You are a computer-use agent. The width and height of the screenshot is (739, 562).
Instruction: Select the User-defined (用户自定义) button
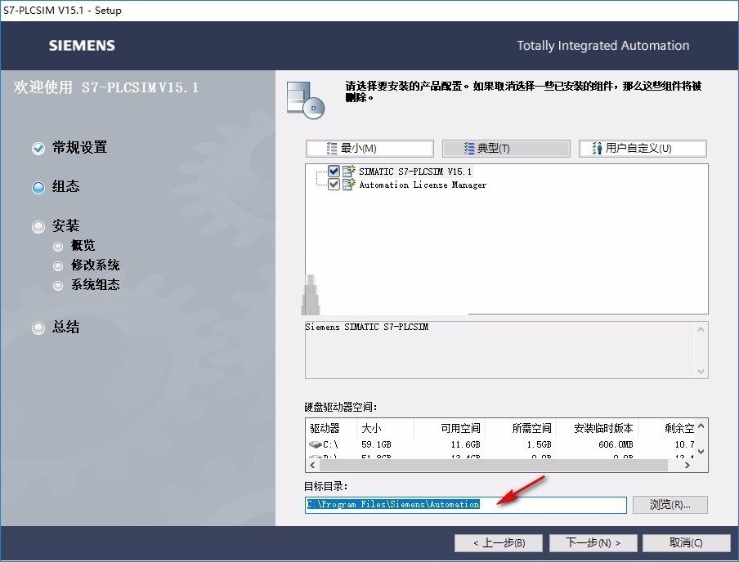643,149
